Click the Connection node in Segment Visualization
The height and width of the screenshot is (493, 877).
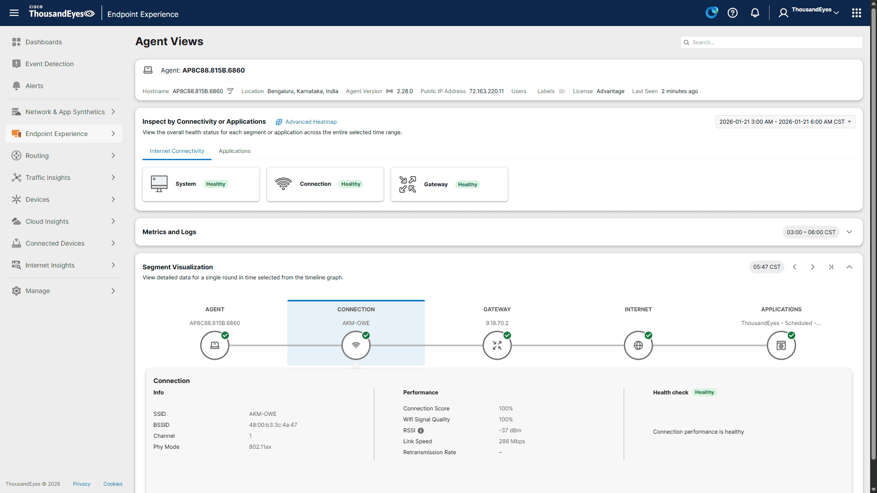pos(356,345)
